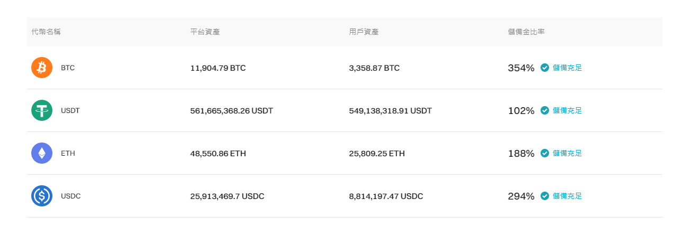
Task: Click the 561,665,368.26 USDT platform asset value
Action: 231,111
